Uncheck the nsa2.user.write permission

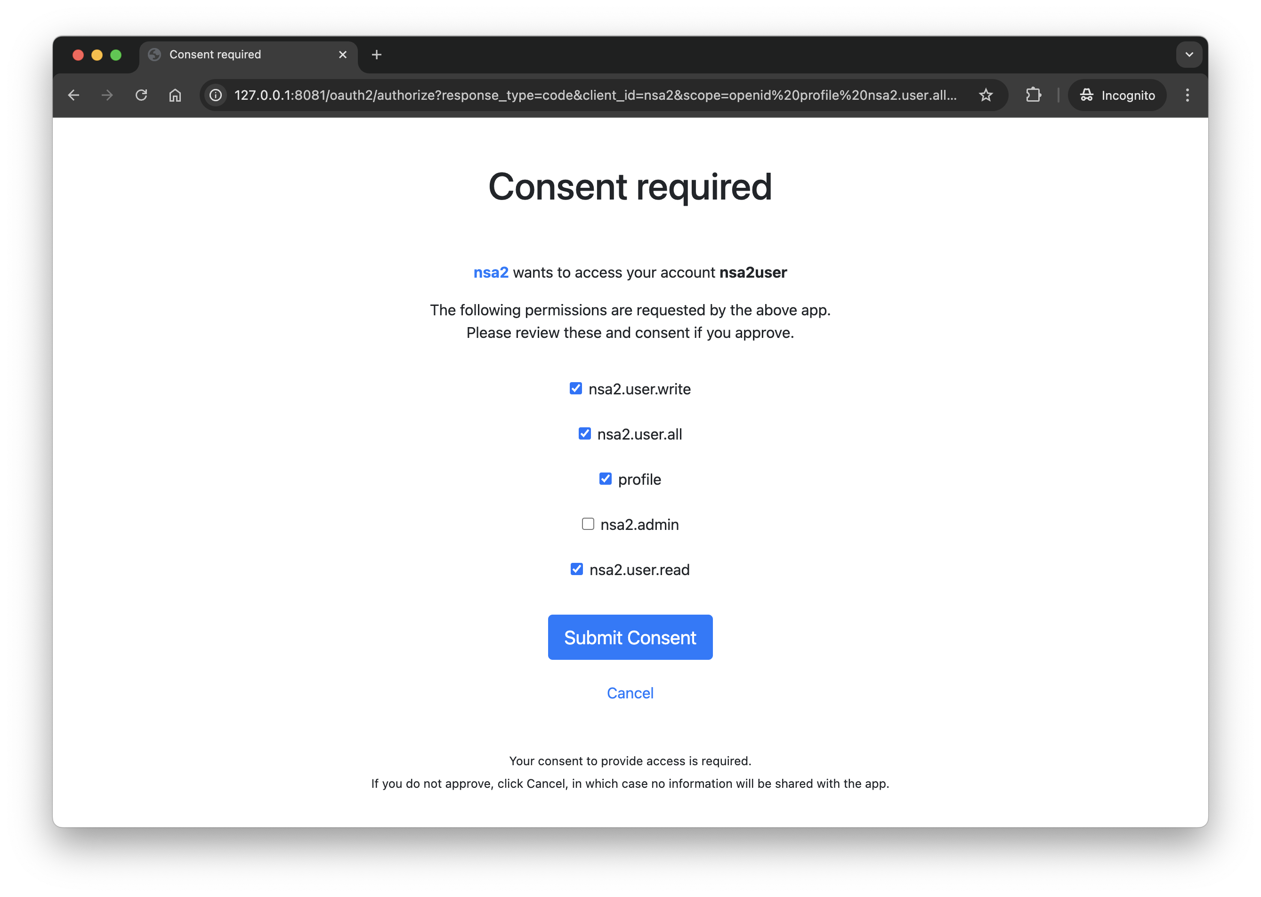576,388
